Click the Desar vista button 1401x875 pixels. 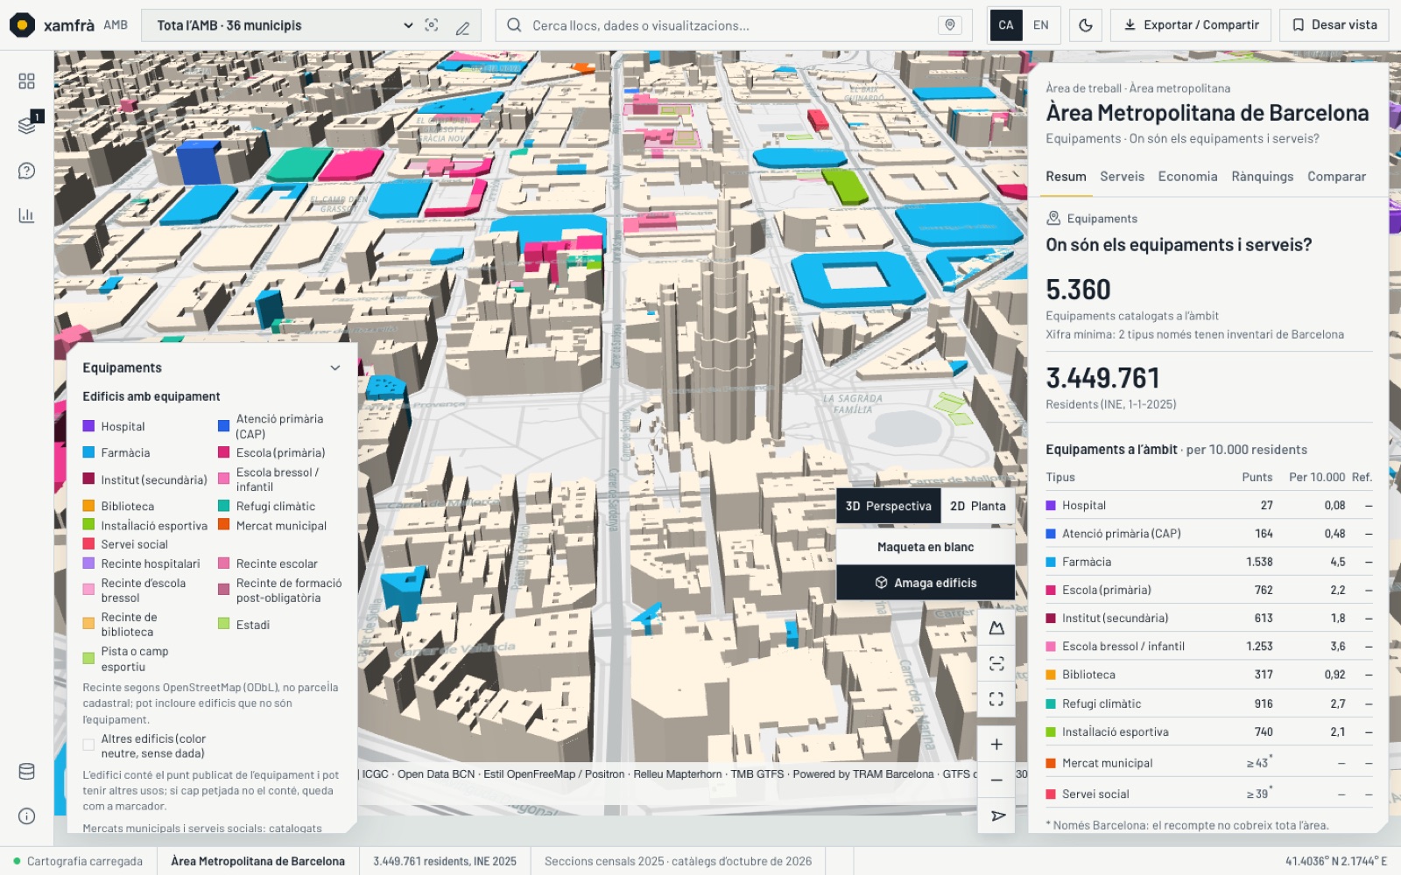pyautogui.click(x=1334, y=25)
